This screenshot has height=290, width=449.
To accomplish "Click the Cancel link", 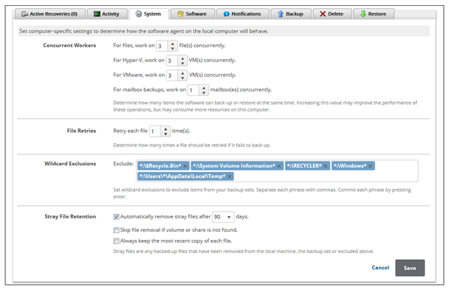I will [380, 268].
